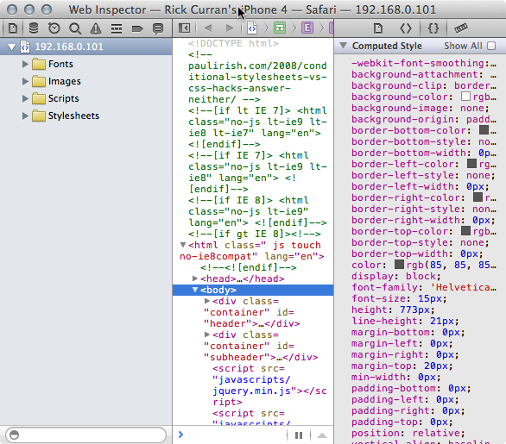Open the Search navigator magnifier icon
506x444 pixels.
click(75, 28)
